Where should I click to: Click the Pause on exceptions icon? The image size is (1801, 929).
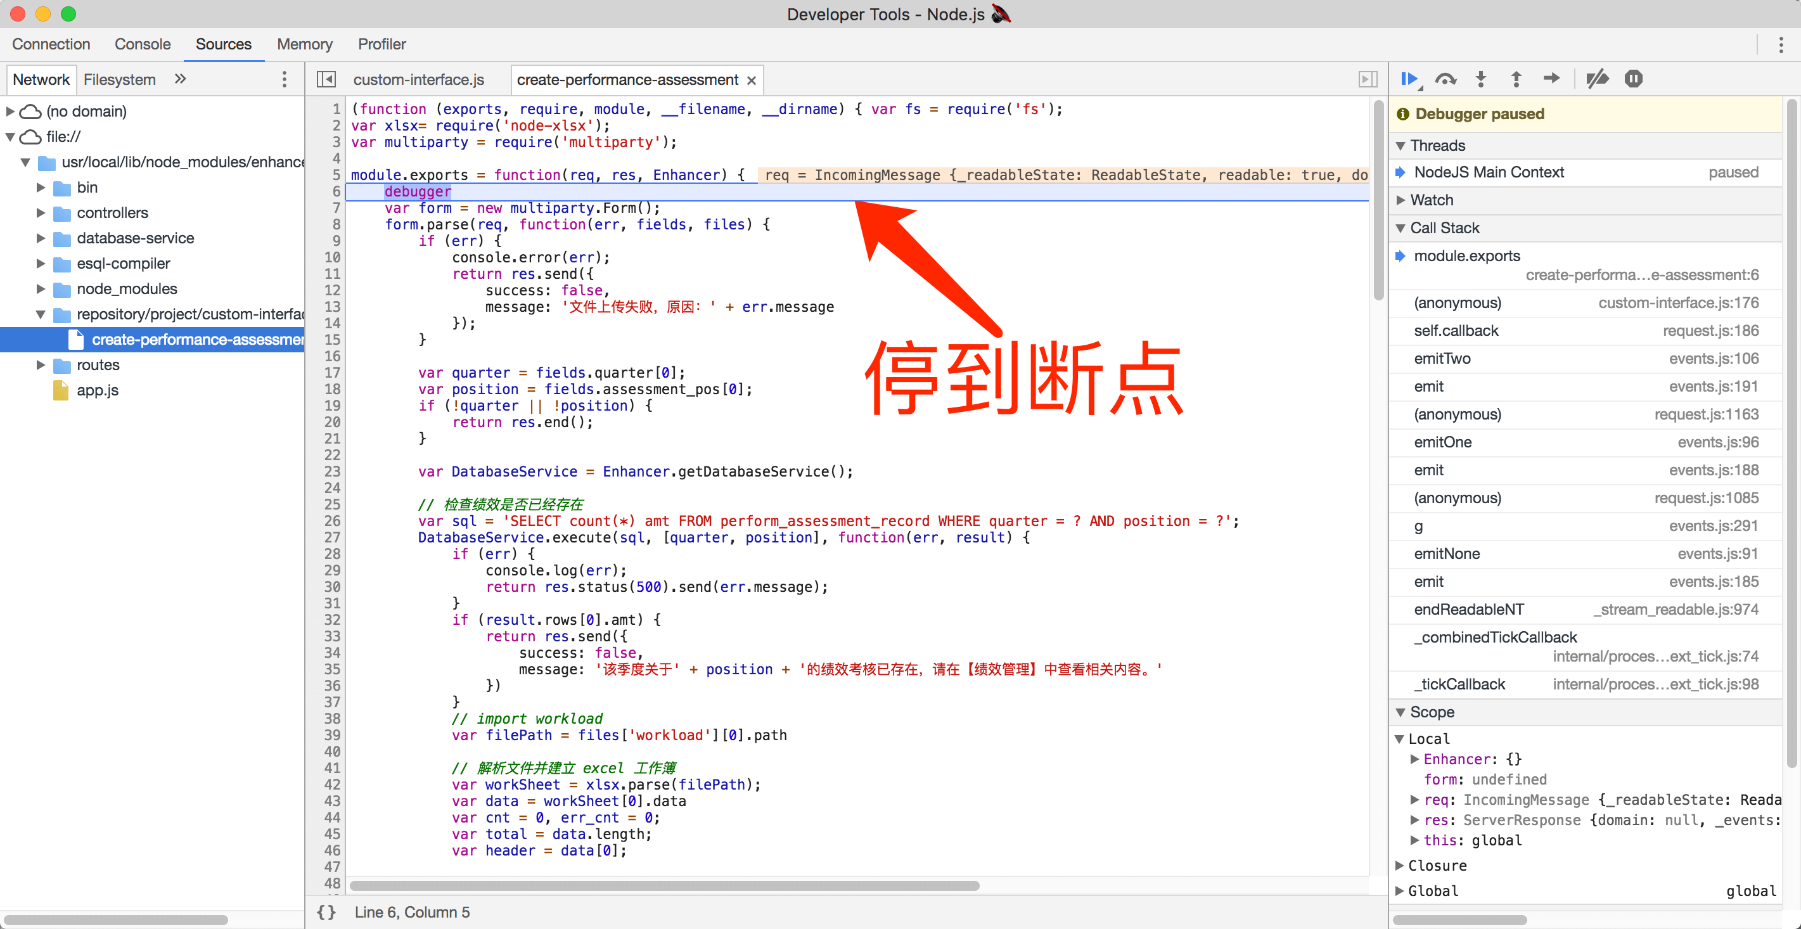[1632, 79]
